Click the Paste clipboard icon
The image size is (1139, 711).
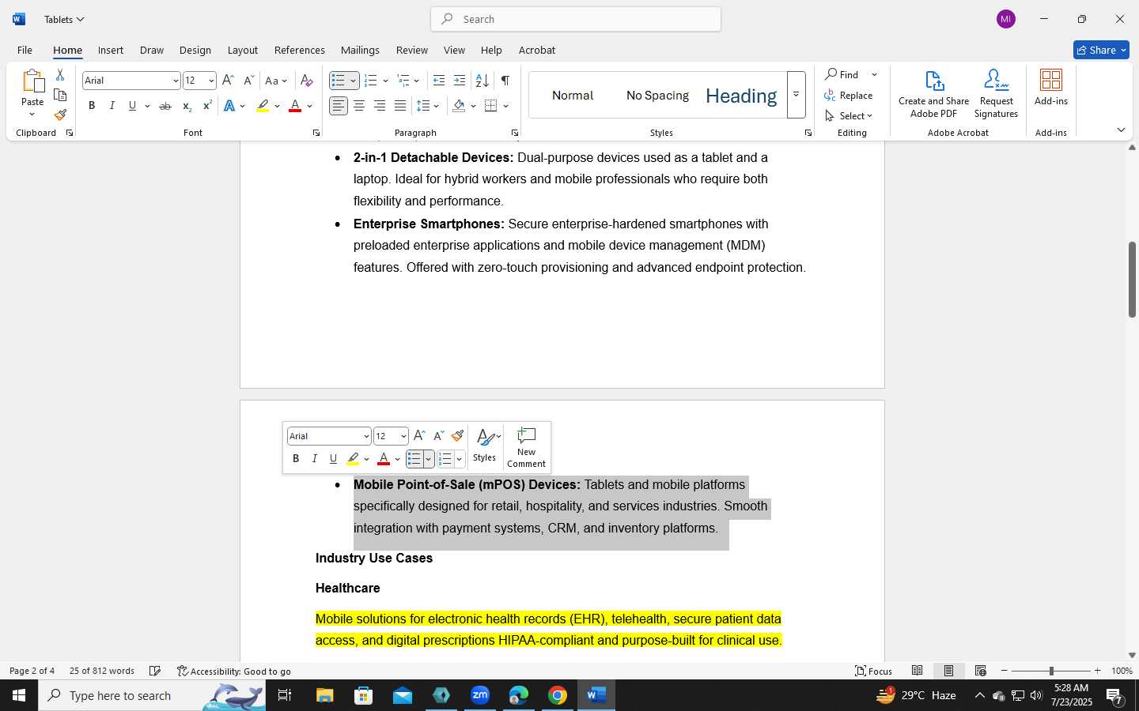pyautogui.click(x=32, y=82)
